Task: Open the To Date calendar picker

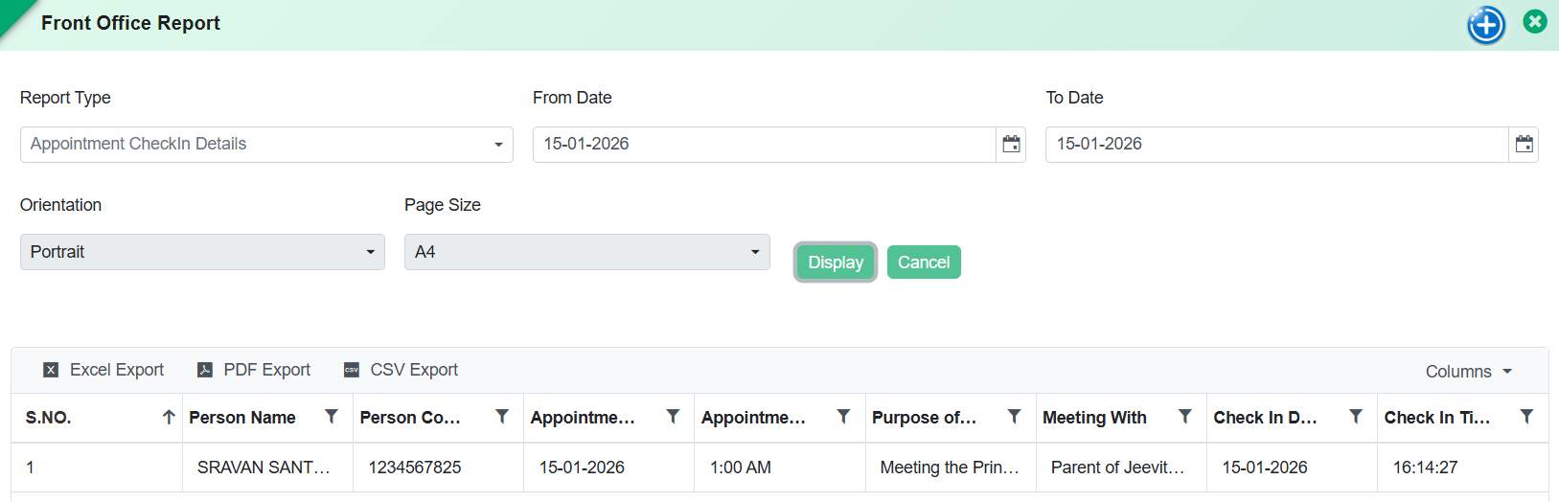Action: [x=1524, y=145]
